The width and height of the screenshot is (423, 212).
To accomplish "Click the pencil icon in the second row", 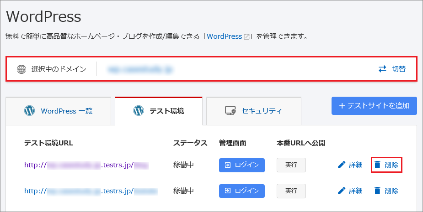I will pos(342,191).
